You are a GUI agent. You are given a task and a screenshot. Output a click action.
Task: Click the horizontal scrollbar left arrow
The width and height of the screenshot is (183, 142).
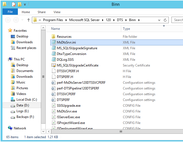[x=49, y=131]
